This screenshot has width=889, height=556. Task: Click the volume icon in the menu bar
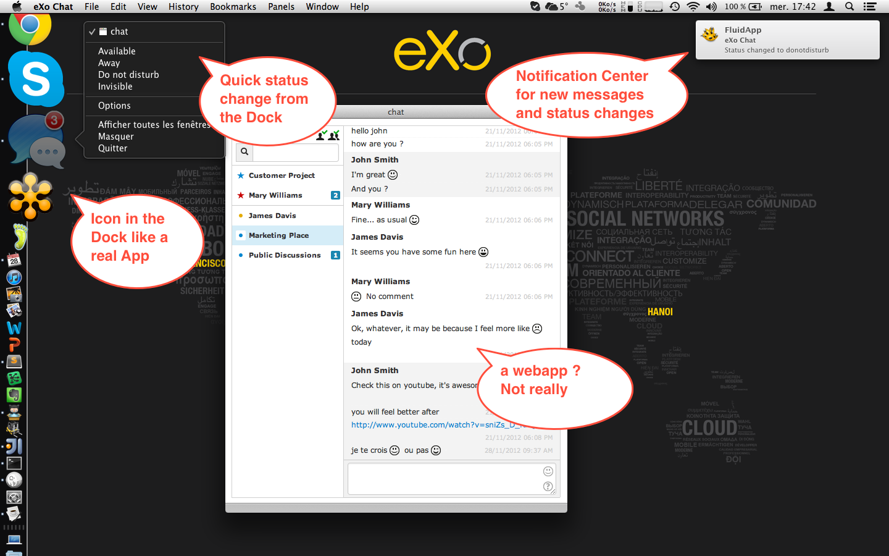pos(711,7)
